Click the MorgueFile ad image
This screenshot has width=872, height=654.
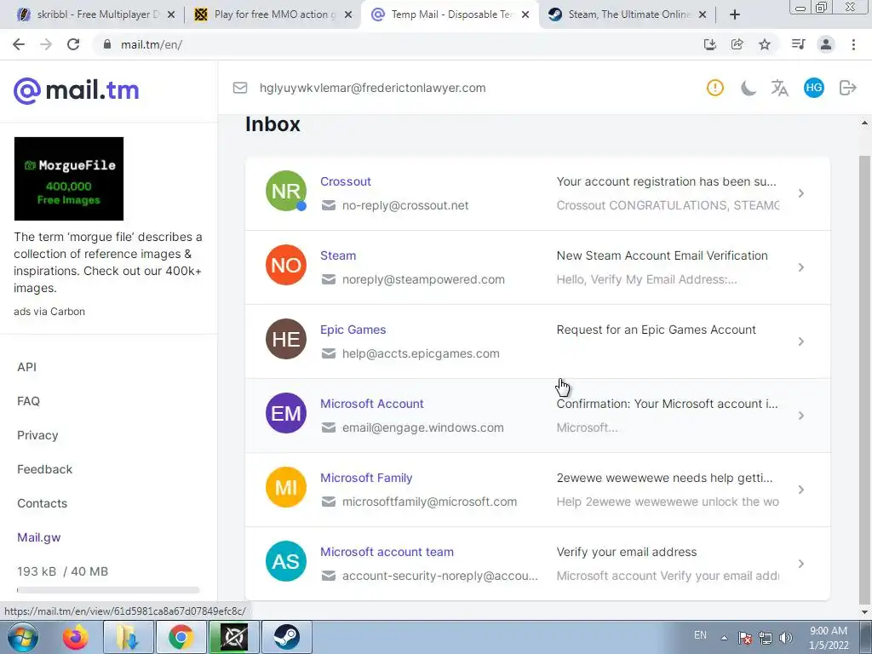click(69, 179)
